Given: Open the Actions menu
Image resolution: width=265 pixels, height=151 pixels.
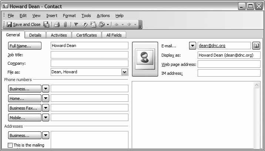Looking at the screenshot, I should coord(103,16).
